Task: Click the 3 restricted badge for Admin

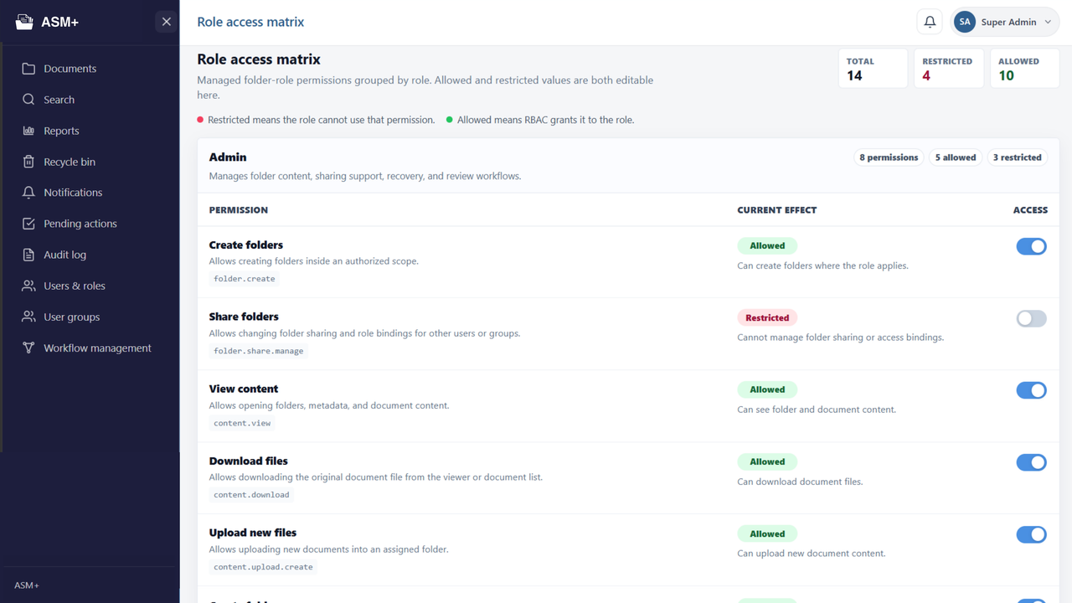Action: [x=1017, y=157]
